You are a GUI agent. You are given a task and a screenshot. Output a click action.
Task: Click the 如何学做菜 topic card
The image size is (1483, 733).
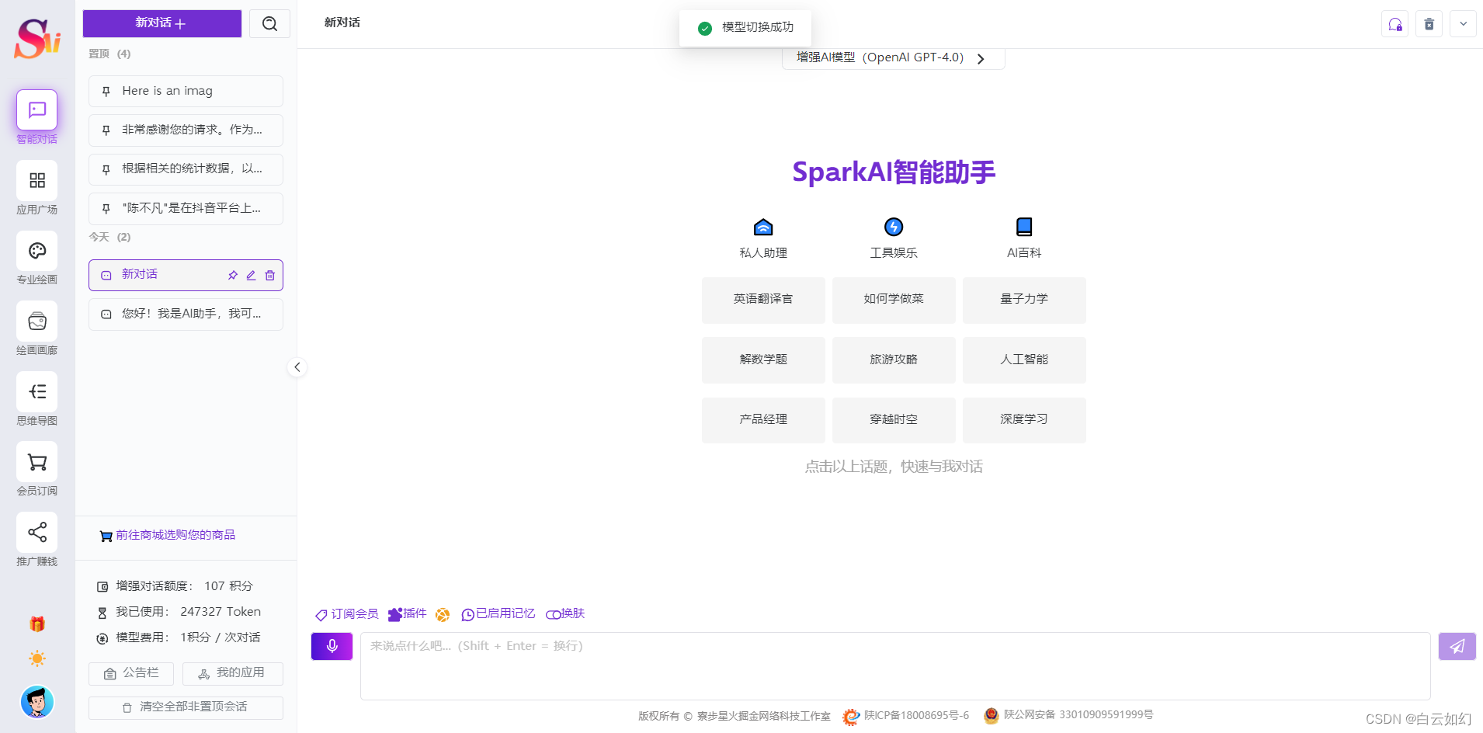894,300
